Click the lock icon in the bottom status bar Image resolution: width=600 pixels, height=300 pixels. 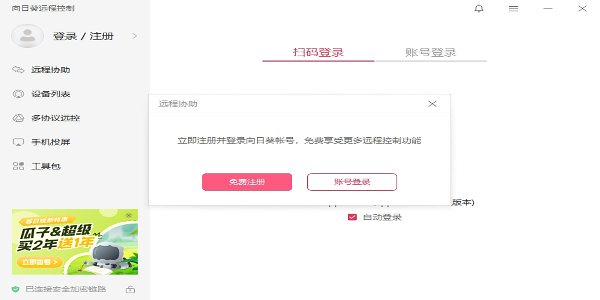[x=131, y=289]
